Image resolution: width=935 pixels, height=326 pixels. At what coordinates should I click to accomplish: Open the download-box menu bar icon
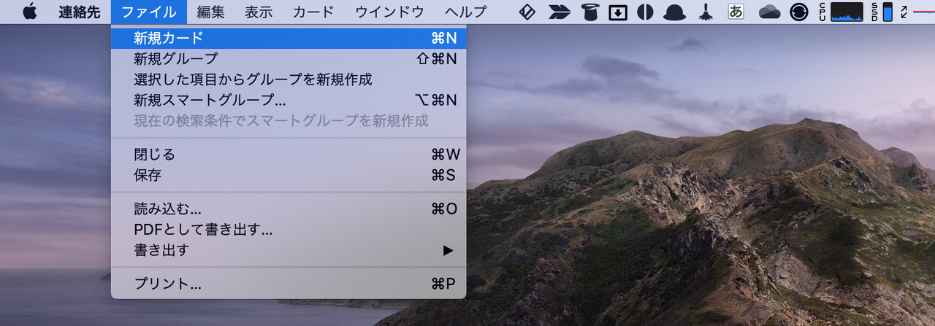tap(618, 12)
